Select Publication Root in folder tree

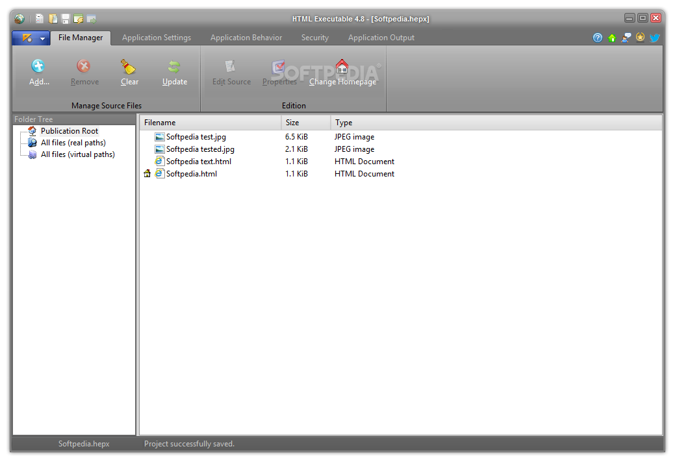(70, 130)
